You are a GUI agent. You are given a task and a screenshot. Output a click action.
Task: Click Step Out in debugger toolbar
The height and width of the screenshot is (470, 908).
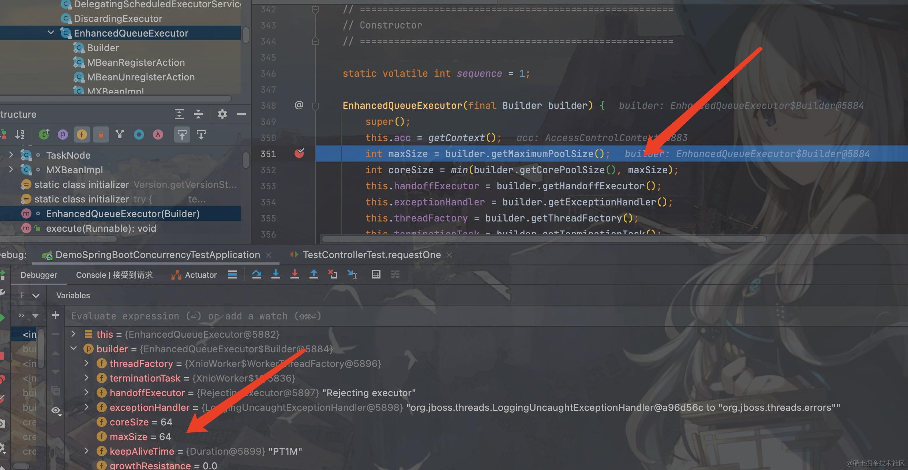tap(314, 274)
